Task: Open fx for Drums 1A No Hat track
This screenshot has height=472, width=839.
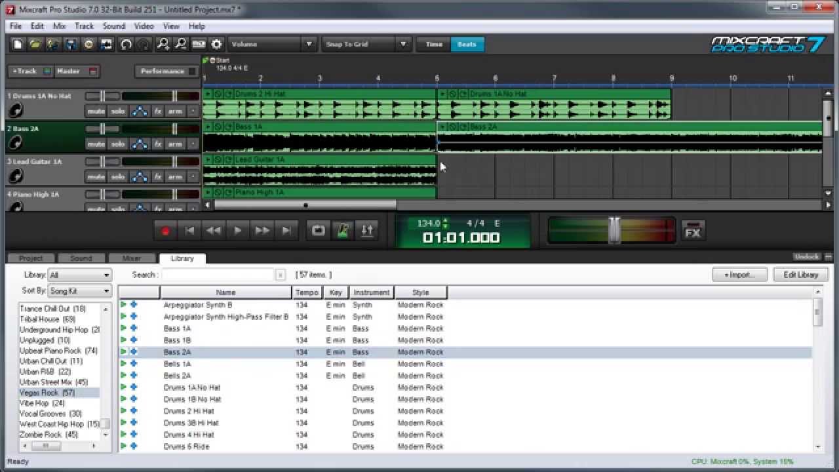Action: (157, 111)
